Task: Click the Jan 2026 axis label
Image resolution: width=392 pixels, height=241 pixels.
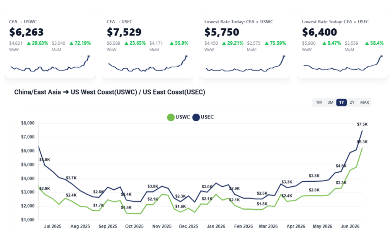Action: click(216, 226)
